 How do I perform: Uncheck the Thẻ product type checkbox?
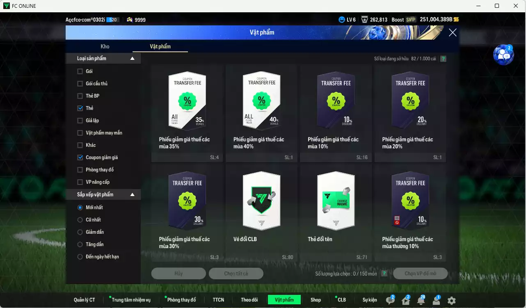pyautogui.click(x=80, y=108)
